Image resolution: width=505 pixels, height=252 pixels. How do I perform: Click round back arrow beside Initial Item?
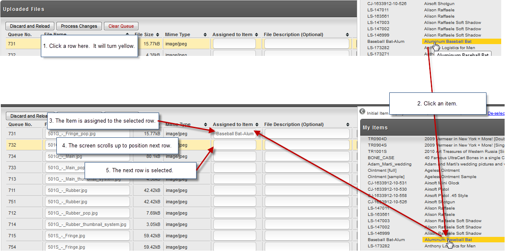[x=362, y=111]
